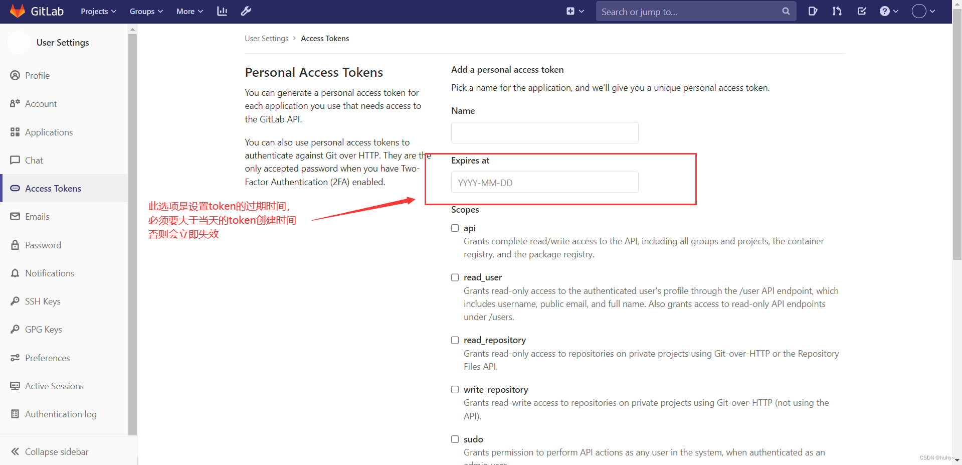Open the To-Do list checkmark icon
The height and width of the screenshot is (465, 962).
point(862,11)
